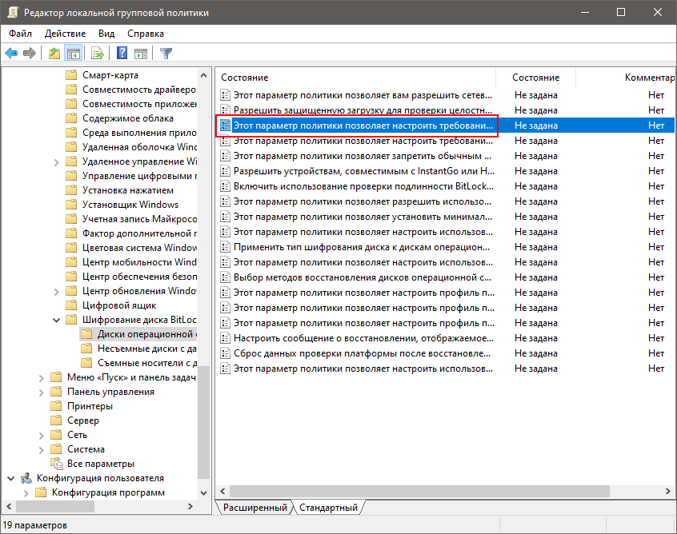Expand the Меню «Пуск» и панель задач node
This screenshot has width=677, height=534.
tap(41, 377)
